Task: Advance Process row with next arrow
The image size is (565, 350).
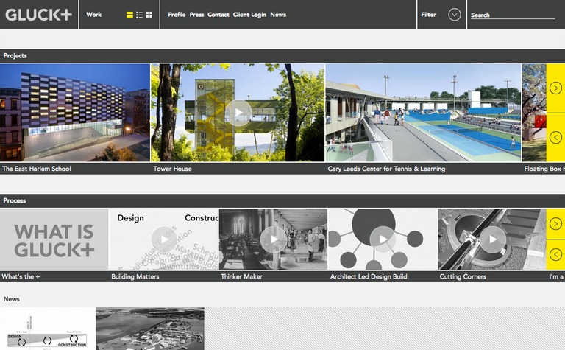Action: click(555, 224)
